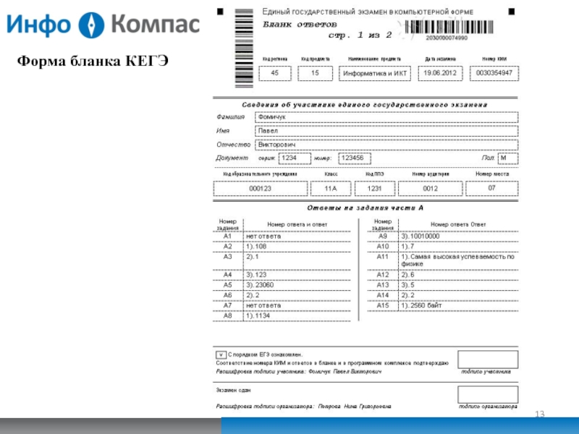The image size is (579, 434).
Task: Click answer row A6 '2).2'
Action: [282, 296]
